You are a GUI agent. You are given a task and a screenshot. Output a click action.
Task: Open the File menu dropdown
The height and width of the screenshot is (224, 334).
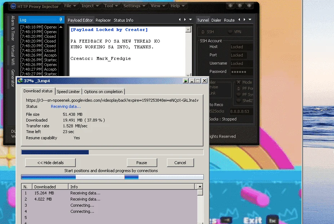pyautogui.click(x=70, y=6)
